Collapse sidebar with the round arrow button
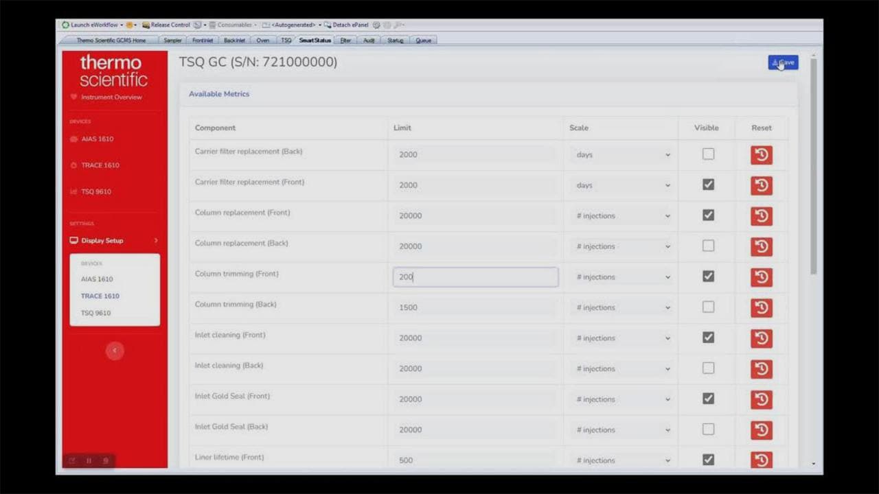Screen dimensions: 879x494 [x=115, y=351]
